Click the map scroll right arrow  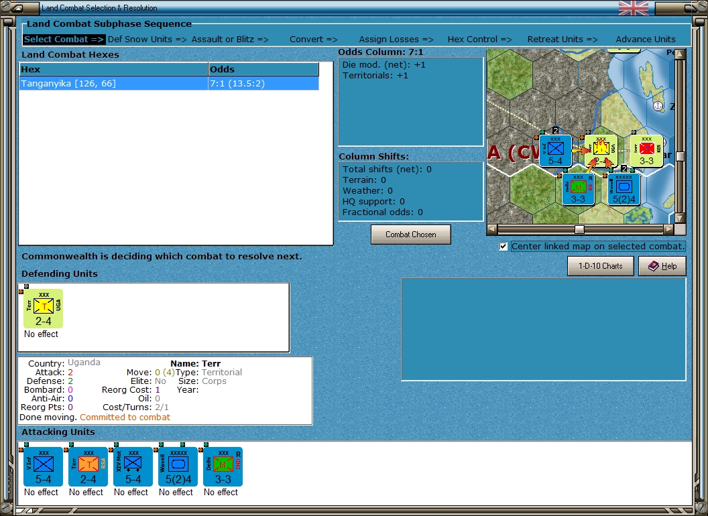tap(668, 229)
